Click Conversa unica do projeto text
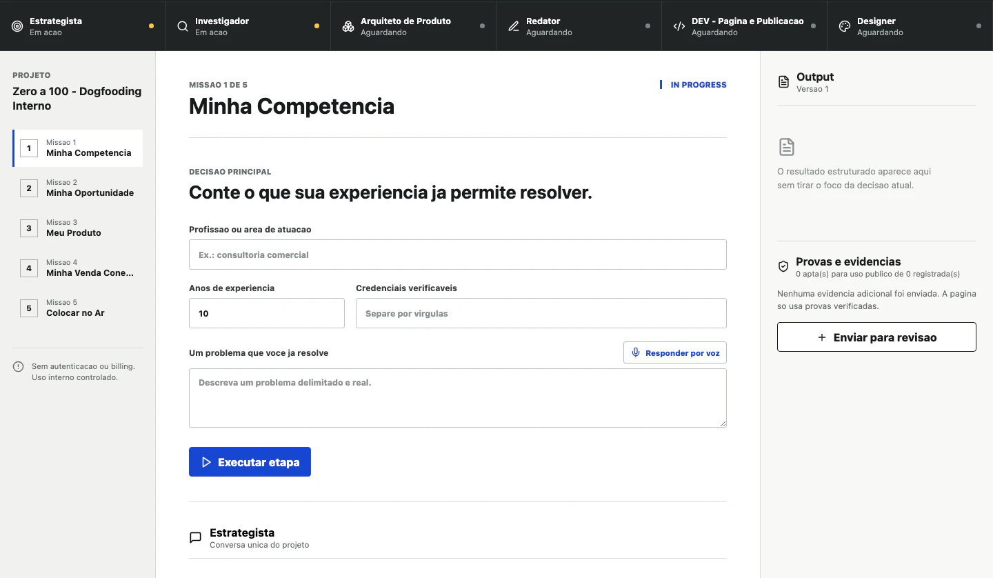 coord(259,545)
